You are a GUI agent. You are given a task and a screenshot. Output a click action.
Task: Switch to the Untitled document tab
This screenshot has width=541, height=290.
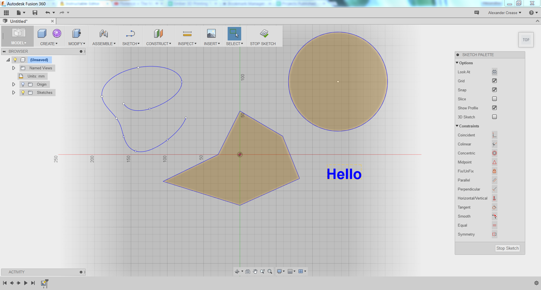pos(18,21)
